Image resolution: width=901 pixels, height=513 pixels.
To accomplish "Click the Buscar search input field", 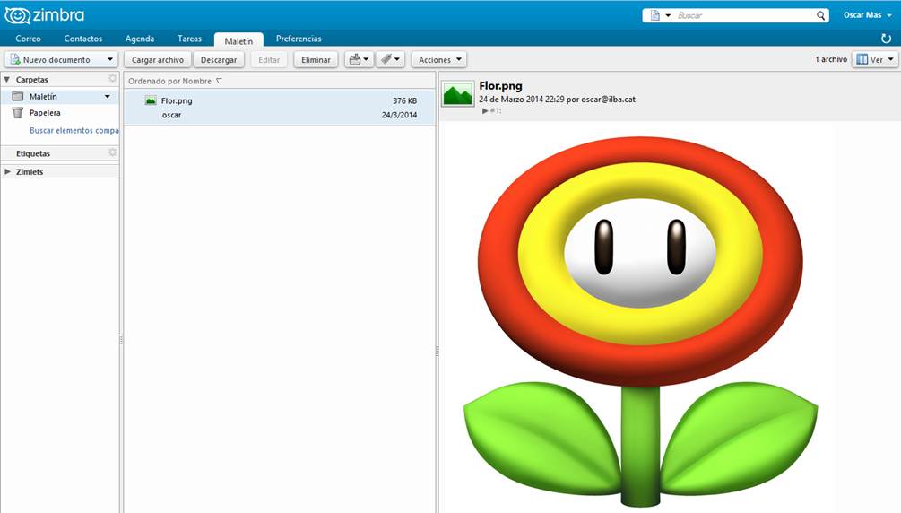I will coord(745,15).
